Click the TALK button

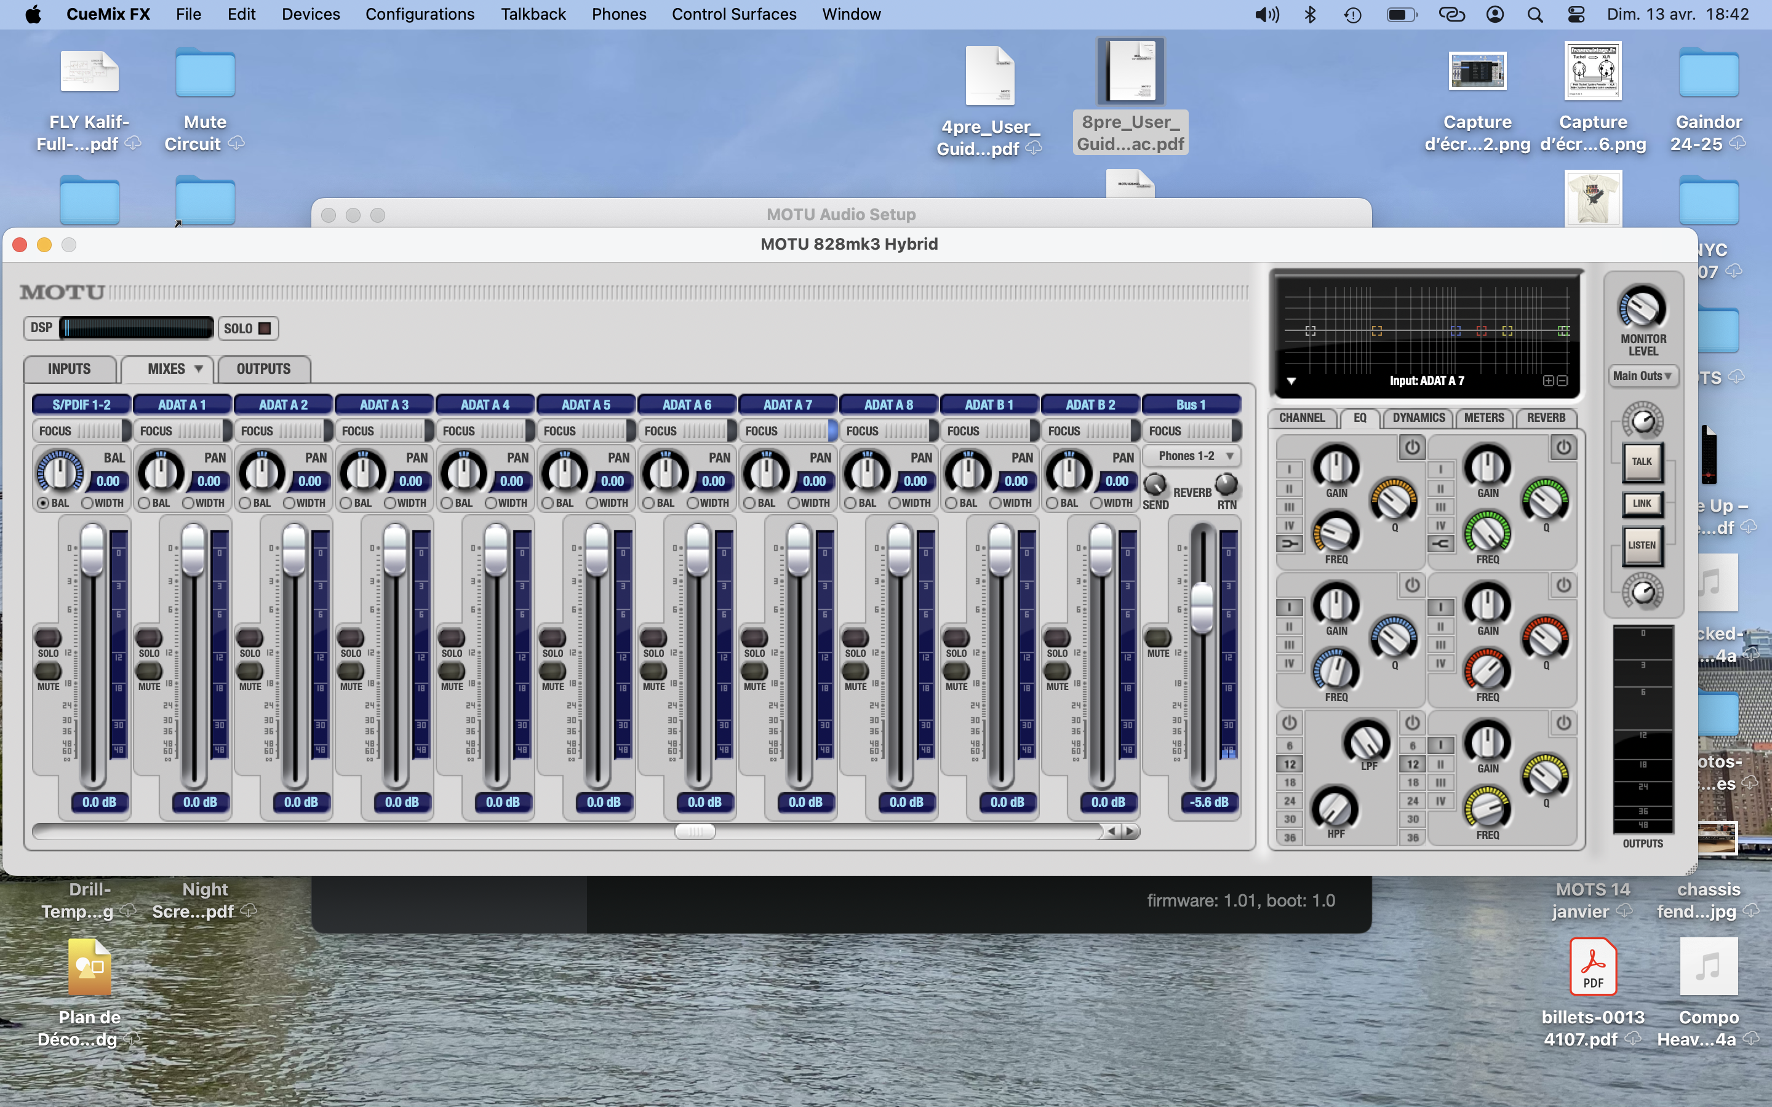click(1642, 462)
